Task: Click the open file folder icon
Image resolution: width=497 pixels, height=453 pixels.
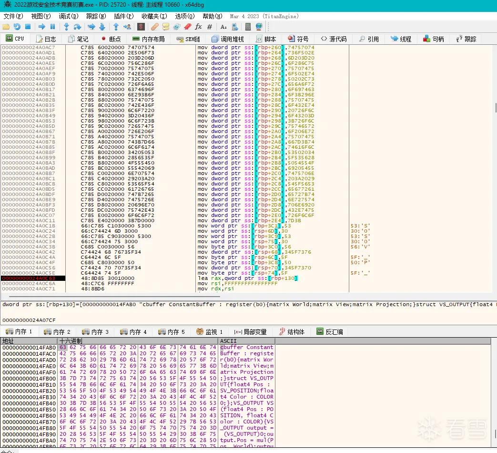Action: click(6, 27)
